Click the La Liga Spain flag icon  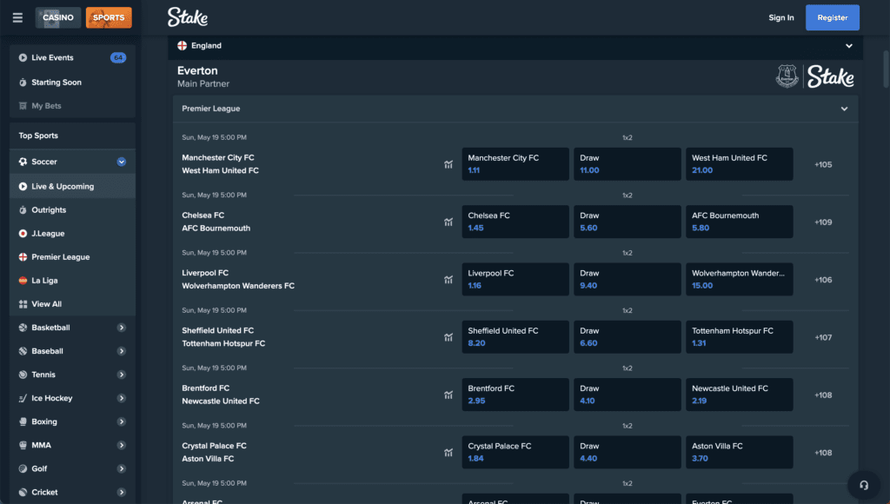[23, 281]
